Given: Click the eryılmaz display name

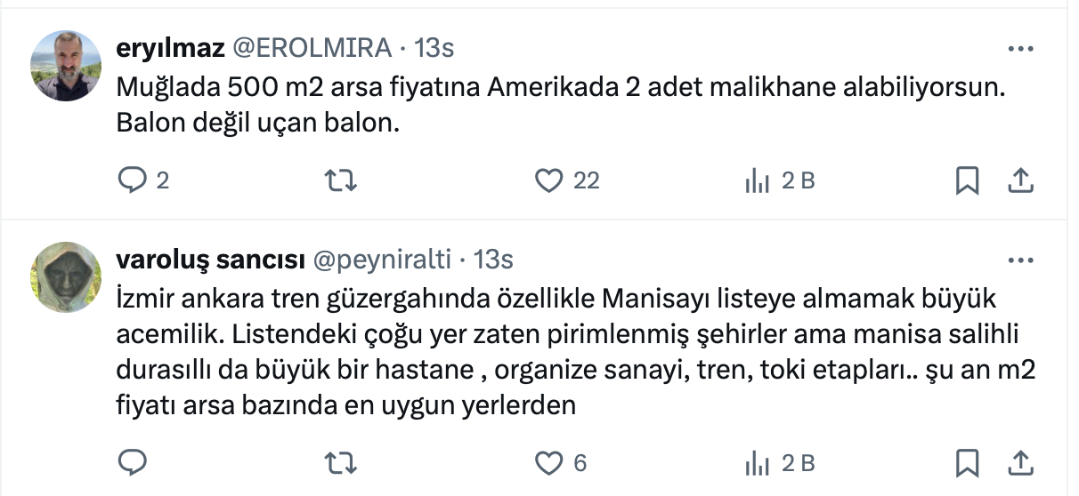Looking at the screenshot, I should tap(171, 48).
